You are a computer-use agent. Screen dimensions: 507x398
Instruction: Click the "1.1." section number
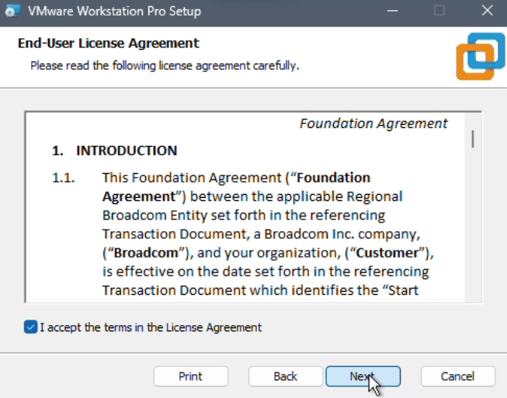pos(64,178)
